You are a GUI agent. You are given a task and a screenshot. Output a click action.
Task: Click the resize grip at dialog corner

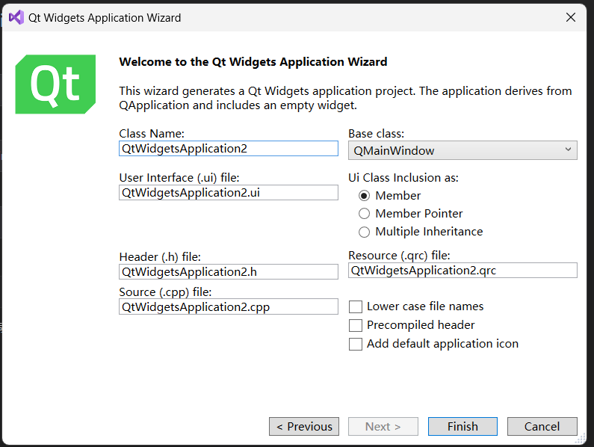pyautogui.click(x=581, y=440)
